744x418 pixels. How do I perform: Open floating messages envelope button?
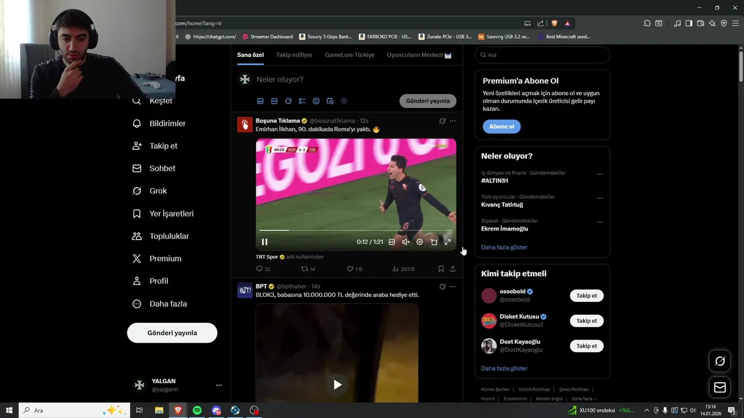[720, 387]
